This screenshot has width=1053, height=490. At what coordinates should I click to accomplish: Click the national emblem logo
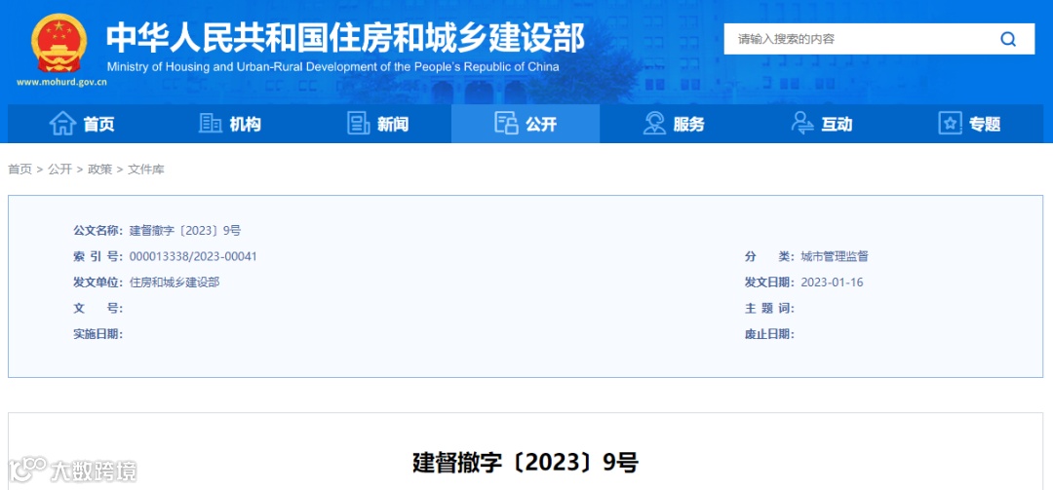tap(59, 43)
